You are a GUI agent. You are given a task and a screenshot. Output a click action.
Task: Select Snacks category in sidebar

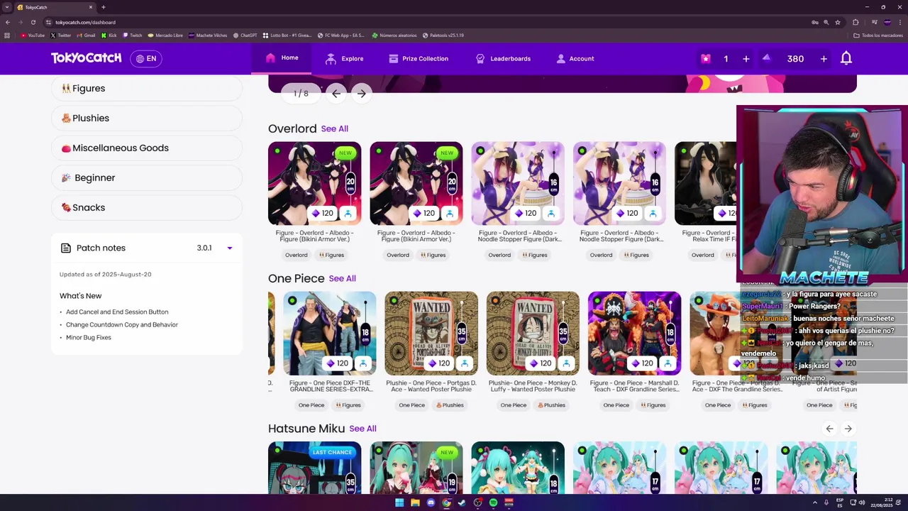(x=147, y=207)
